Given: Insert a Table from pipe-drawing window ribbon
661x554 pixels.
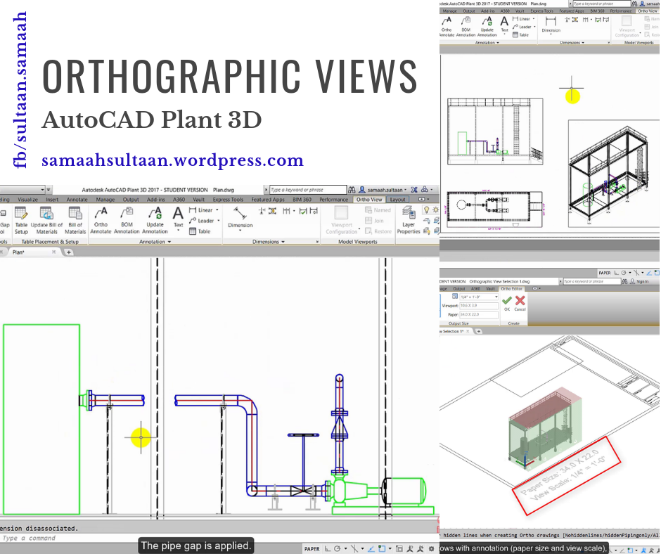Looking at the screenshot, I should tap(200, 231).
